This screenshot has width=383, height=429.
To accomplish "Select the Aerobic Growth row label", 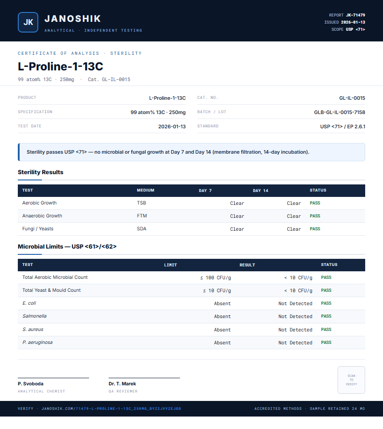I will (39, 203).
